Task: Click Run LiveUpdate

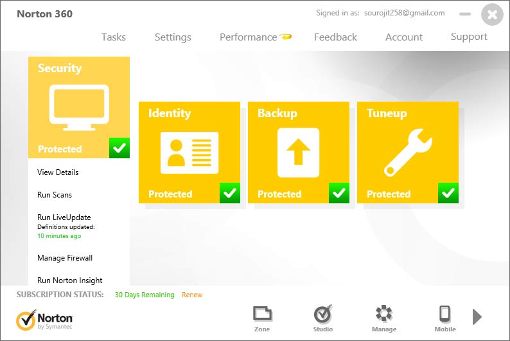Action: pyautogui.click(x=64, y=217)
